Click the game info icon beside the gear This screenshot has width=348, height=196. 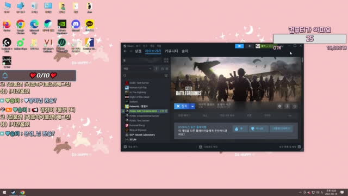[x=287, y=106]
